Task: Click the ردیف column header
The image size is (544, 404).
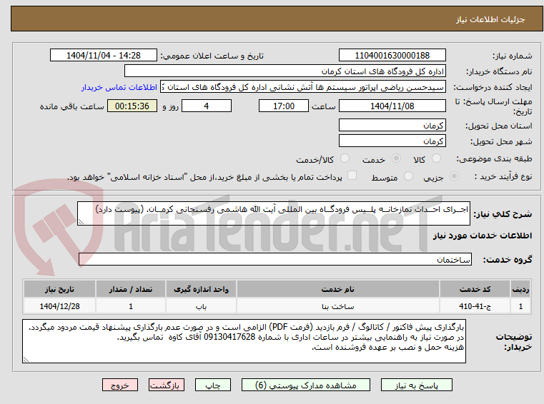Action: point(520,289)
